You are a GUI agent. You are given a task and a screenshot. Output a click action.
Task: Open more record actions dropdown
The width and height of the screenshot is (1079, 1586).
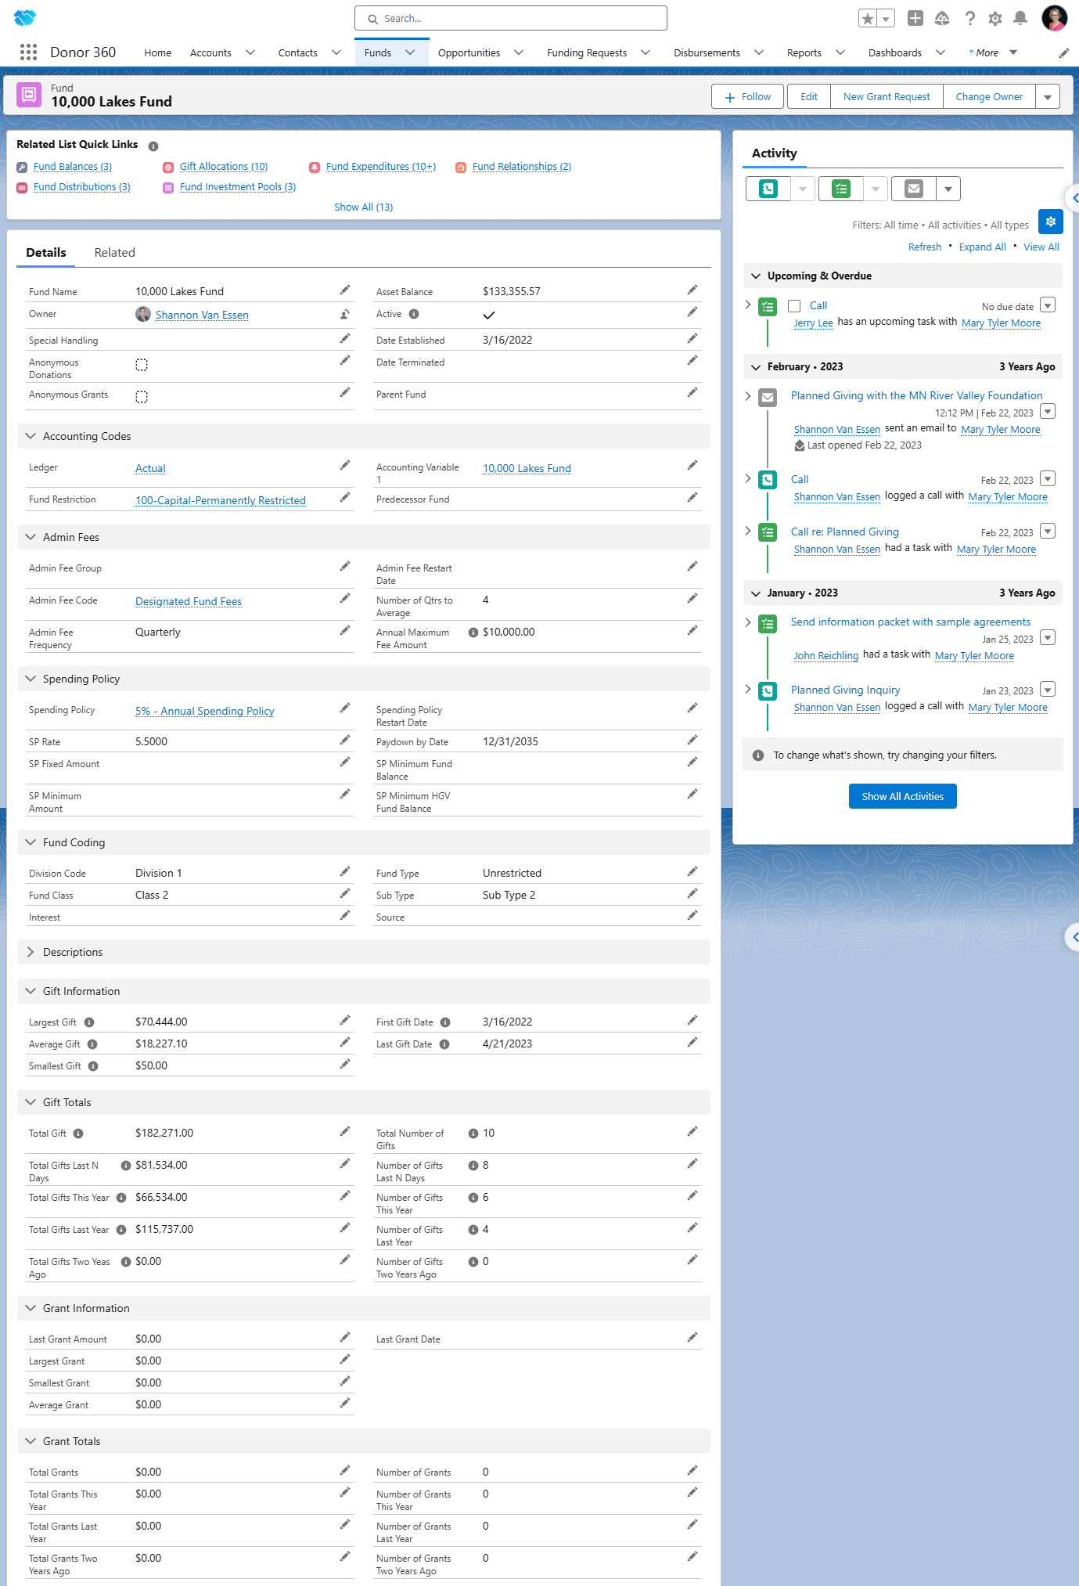coord(1048,97)
